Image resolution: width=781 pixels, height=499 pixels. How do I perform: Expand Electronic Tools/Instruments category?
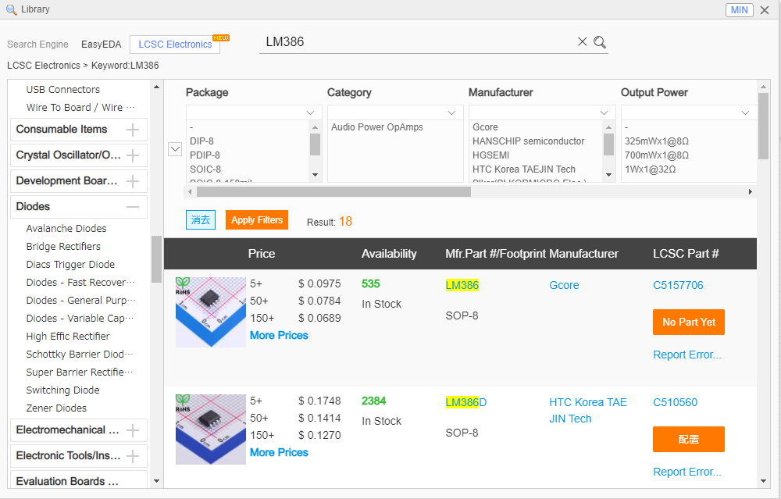(133, 456)
